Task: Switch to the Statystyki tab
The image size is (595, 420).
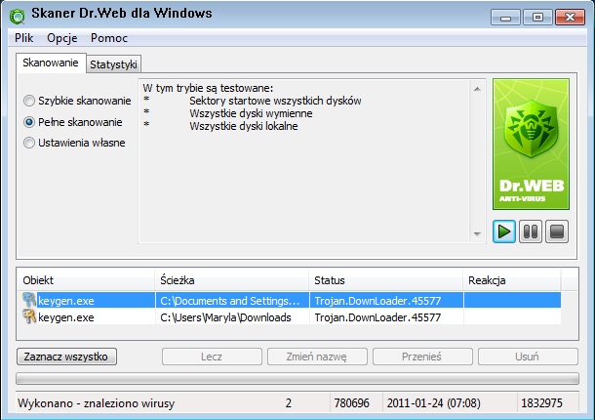Action: click(x=113, y=64)
